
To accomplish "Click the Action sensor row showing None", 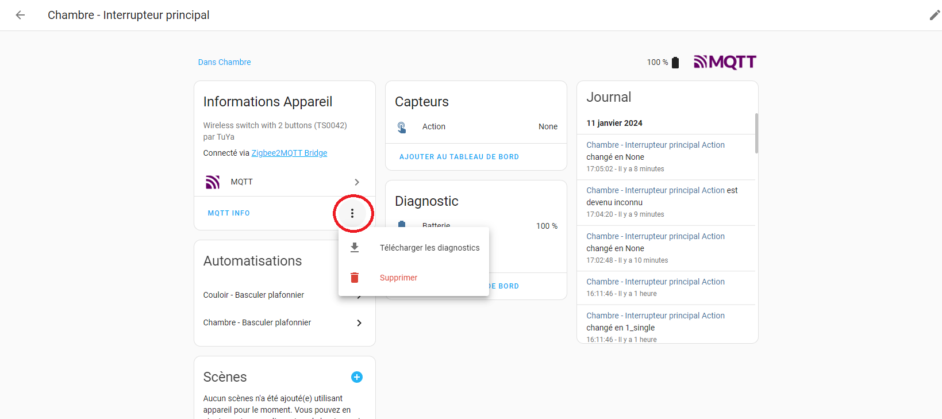I will pyautogui.click(x=476, y=127).
